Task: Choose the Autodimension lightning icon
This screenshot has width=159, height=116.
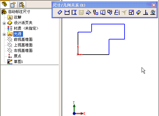Action: 139,12
